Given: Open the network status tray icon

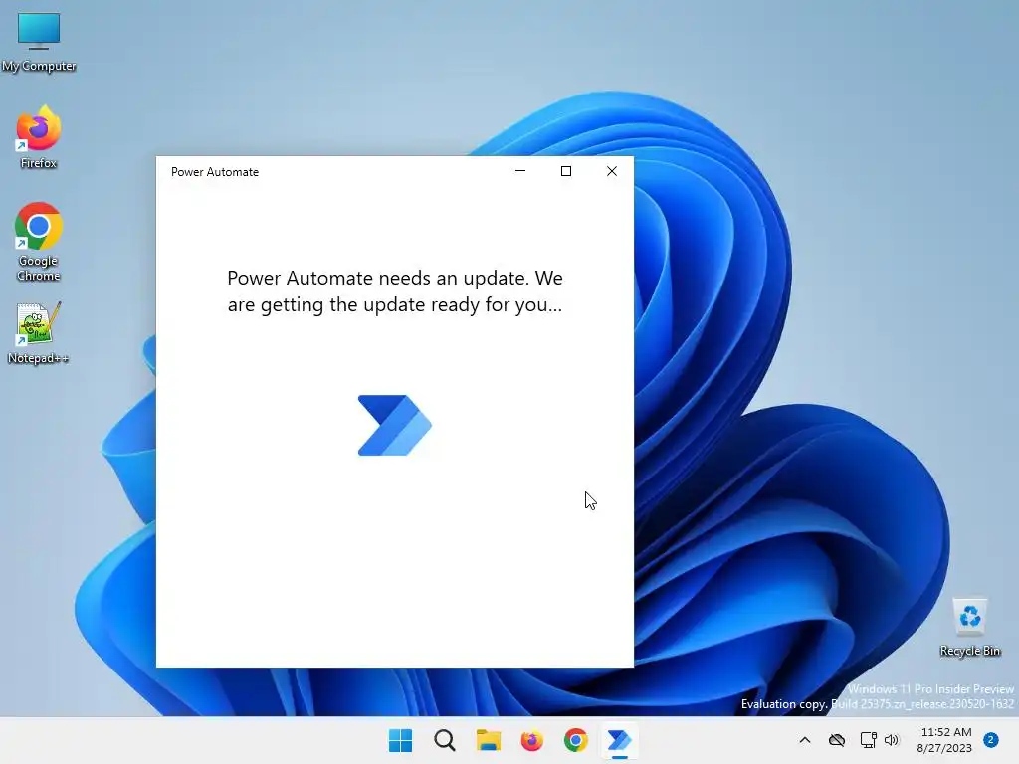Looking at the screenshot, I should pyautogui.click(x=868, y=740).
